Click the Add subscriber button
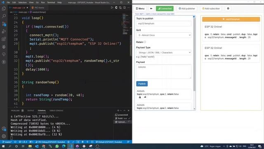264x149 pixels. click(211, 8)
